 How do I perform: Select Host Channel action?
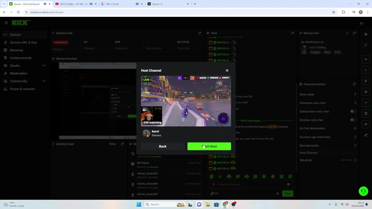pos(328,153)
